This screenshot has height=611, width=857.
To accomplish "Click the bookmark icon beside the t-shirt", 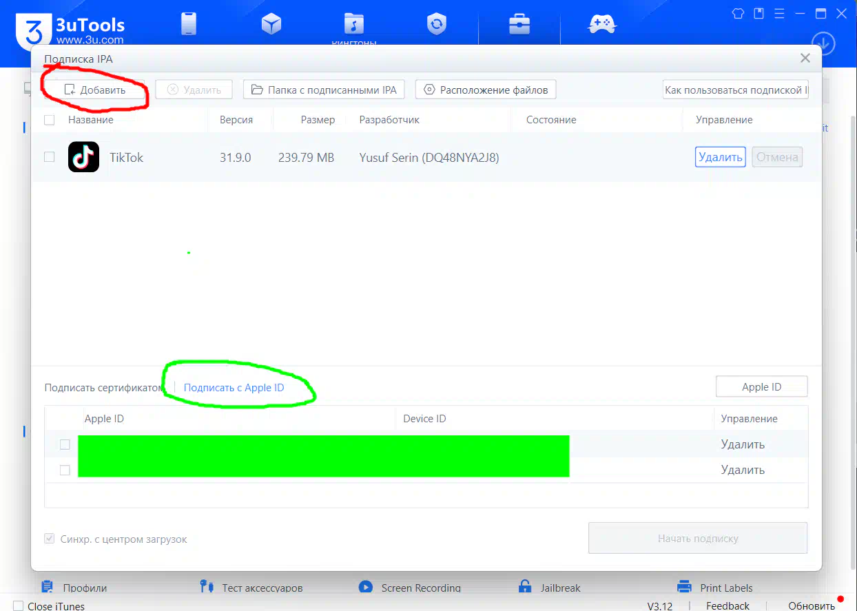I will coord(759,13).
